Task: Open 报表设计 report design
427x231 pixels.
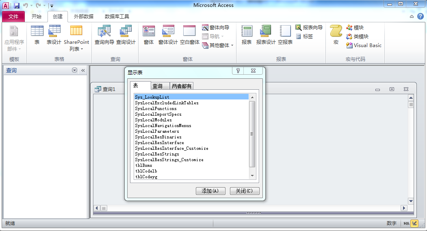Action: pyautogui.click(x=266, y=35)
